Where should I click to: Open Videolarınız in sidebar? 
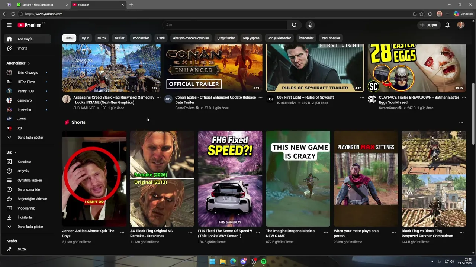click(x=27, y=208)
